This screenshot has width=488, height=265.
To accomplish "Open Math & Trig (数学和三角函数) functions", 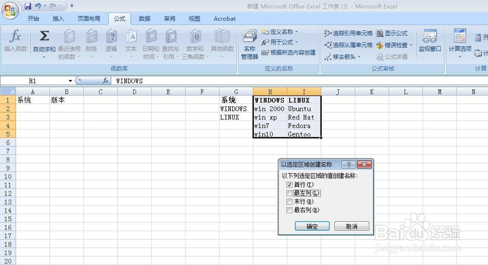I will [x=195, y=43].
